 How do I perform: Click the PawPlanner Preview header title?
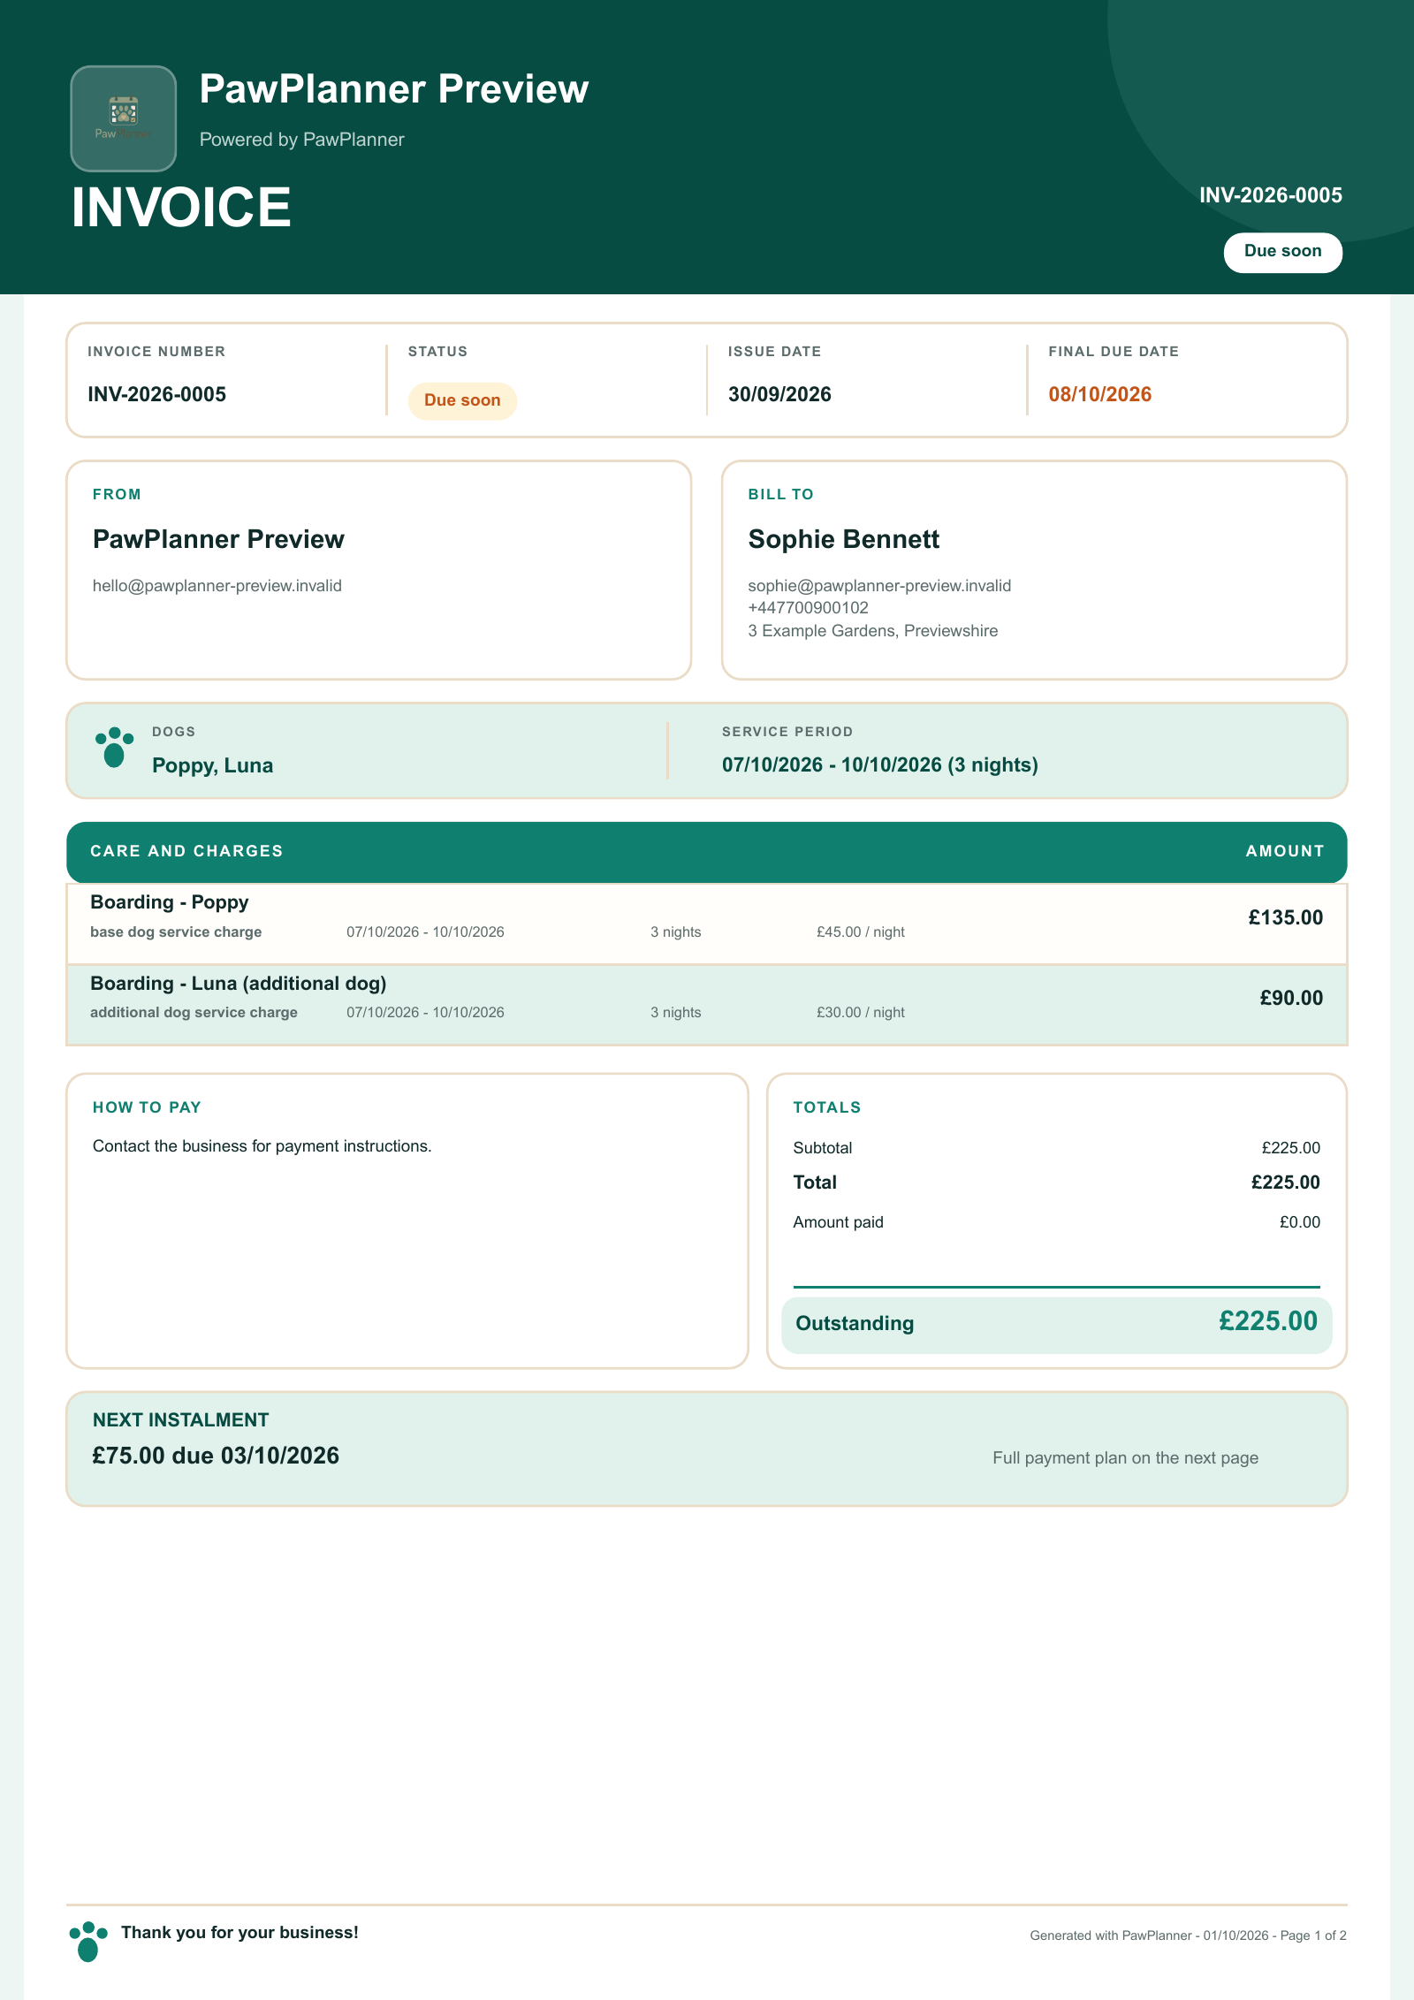click(x=394, y=89)
